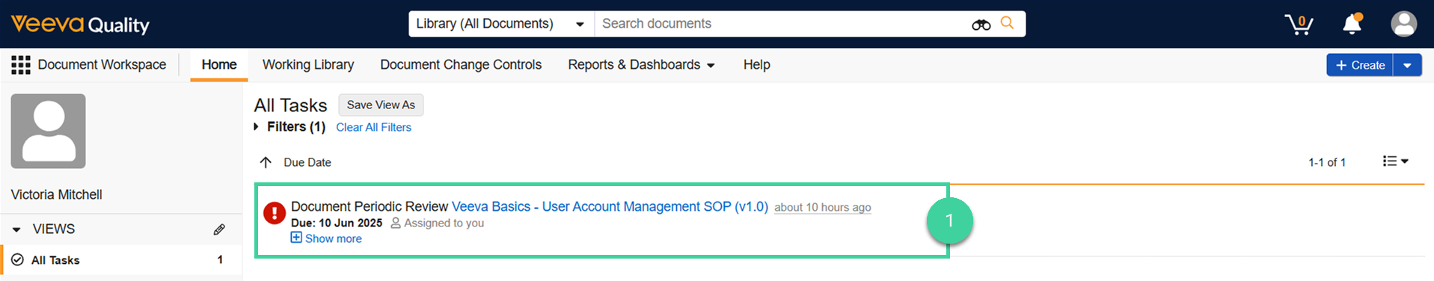Open Document Change Controls tab
Image resolution: width=1434 pixels, height=281 pixels.
point(461,65)
